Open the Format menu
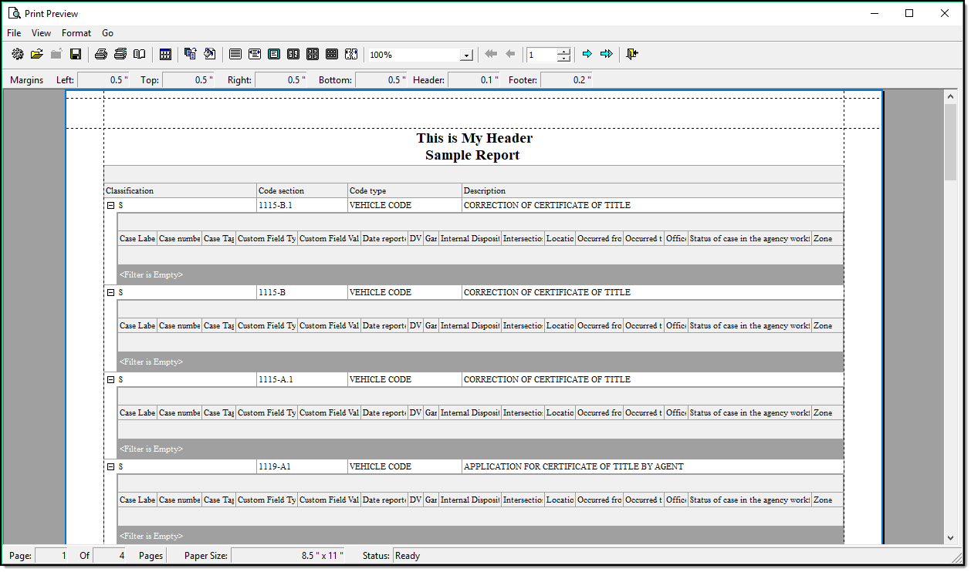 (76, 33)
